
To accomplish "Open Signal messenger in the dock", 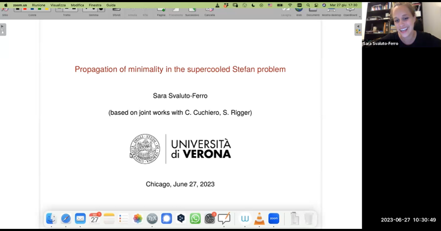I will coord(167,219).
